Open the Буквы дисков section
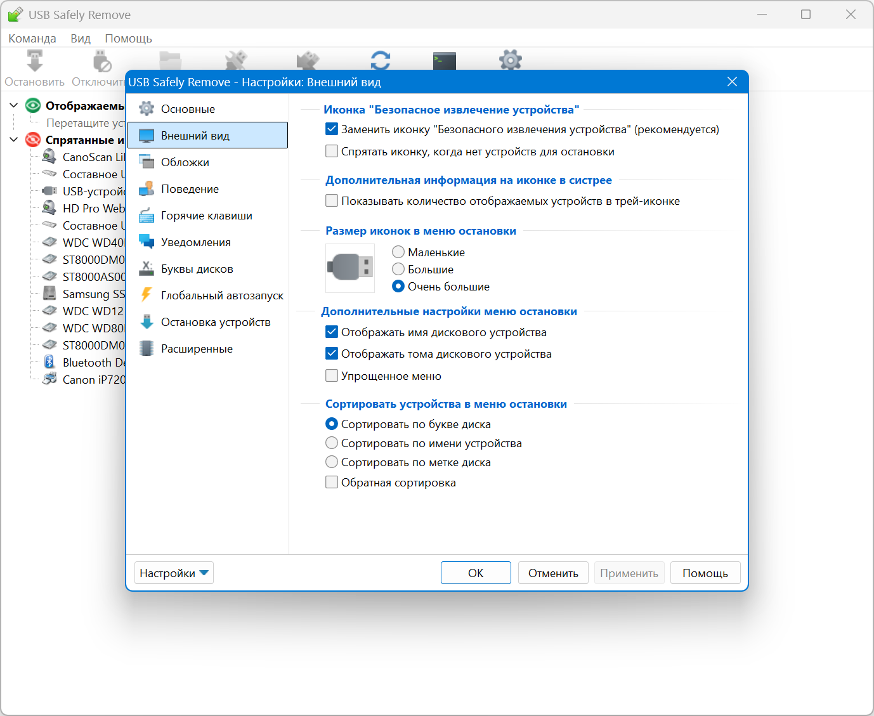The image size is (874, 716). (x=207, y=269)
